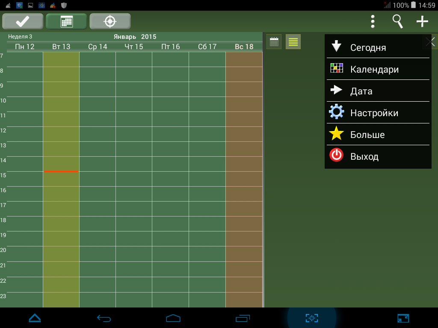
Task: Select Сегодня menu item
Action: click(x=378, y=47)
